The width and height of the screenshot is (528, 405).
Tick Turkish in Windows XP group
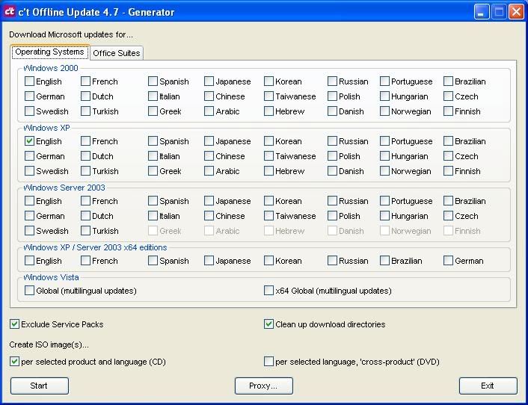[x=85, y=171]
